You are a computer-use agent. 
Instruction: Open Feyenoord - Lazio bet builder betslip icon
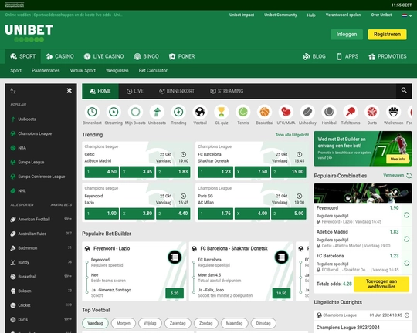click(x=175, y=257)
